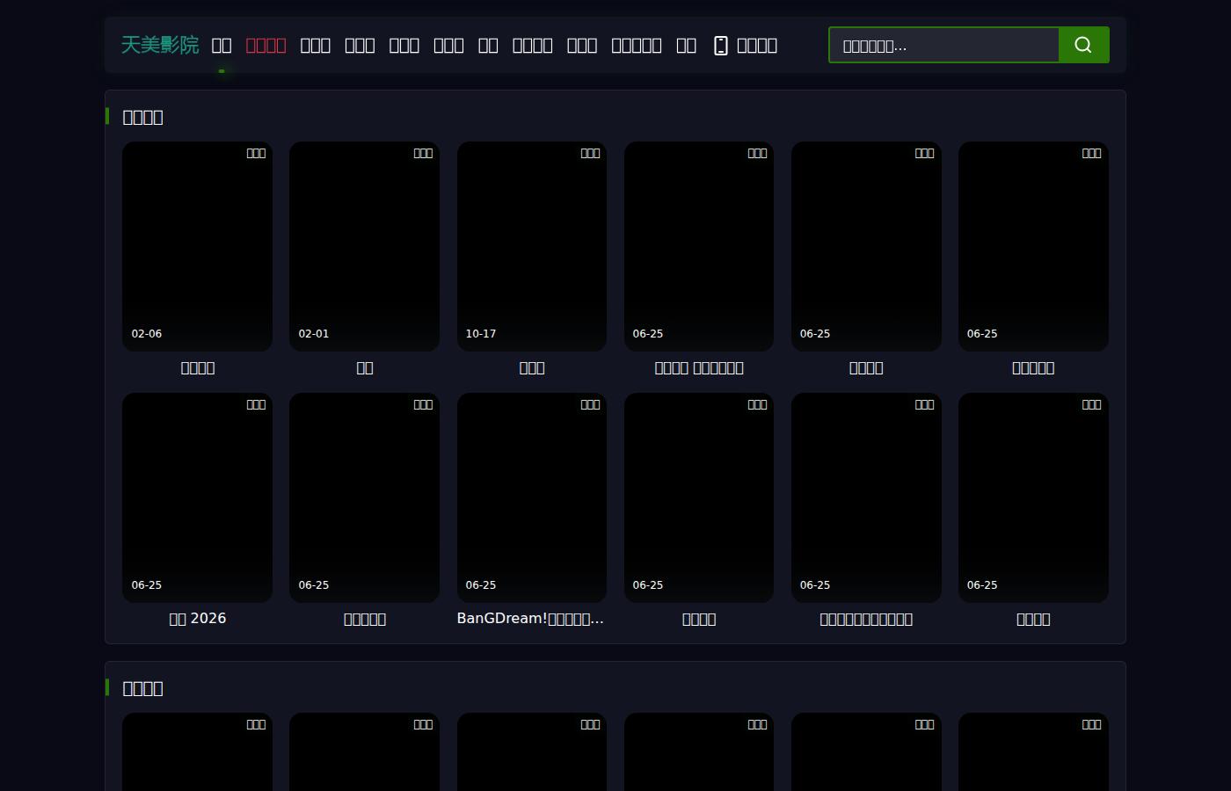Click the BanGDream! title text
Image resolution: width=1231 pixels, height=791 pixels.
click(530, 619)
